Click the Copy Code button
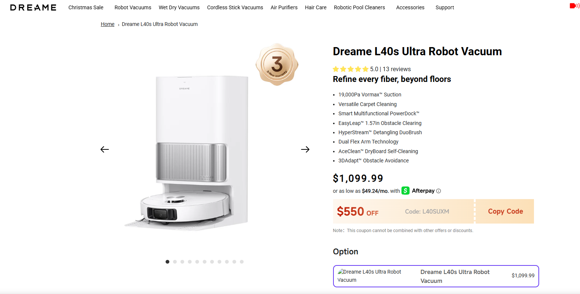The image size is (580, 294). point(505,211)
